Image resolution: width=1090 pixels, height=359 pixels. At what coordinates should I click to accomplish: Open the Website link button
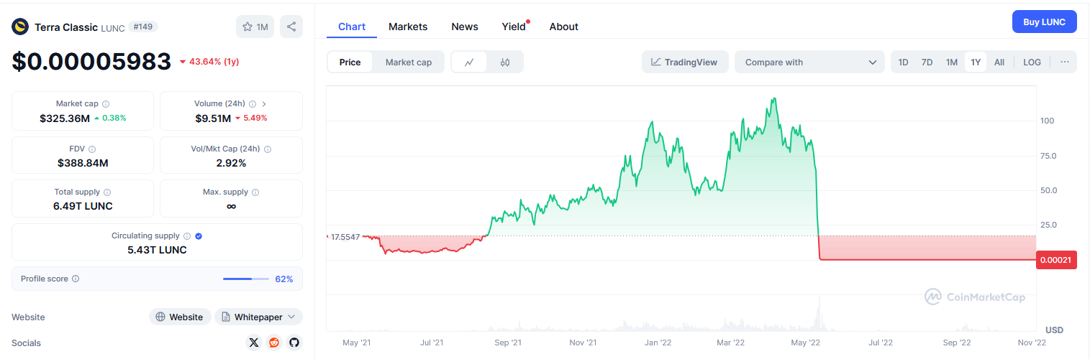(x=180, y=317)
